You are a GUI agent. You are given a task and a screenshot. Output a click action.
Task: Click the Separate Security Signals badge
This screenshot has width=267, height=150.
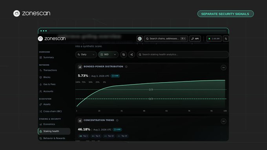click(x=225, y=14)
